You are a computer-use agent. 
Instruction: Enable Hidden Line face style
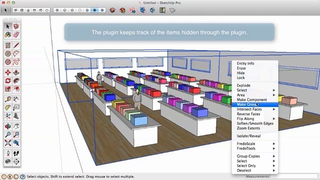coord(79,10)
